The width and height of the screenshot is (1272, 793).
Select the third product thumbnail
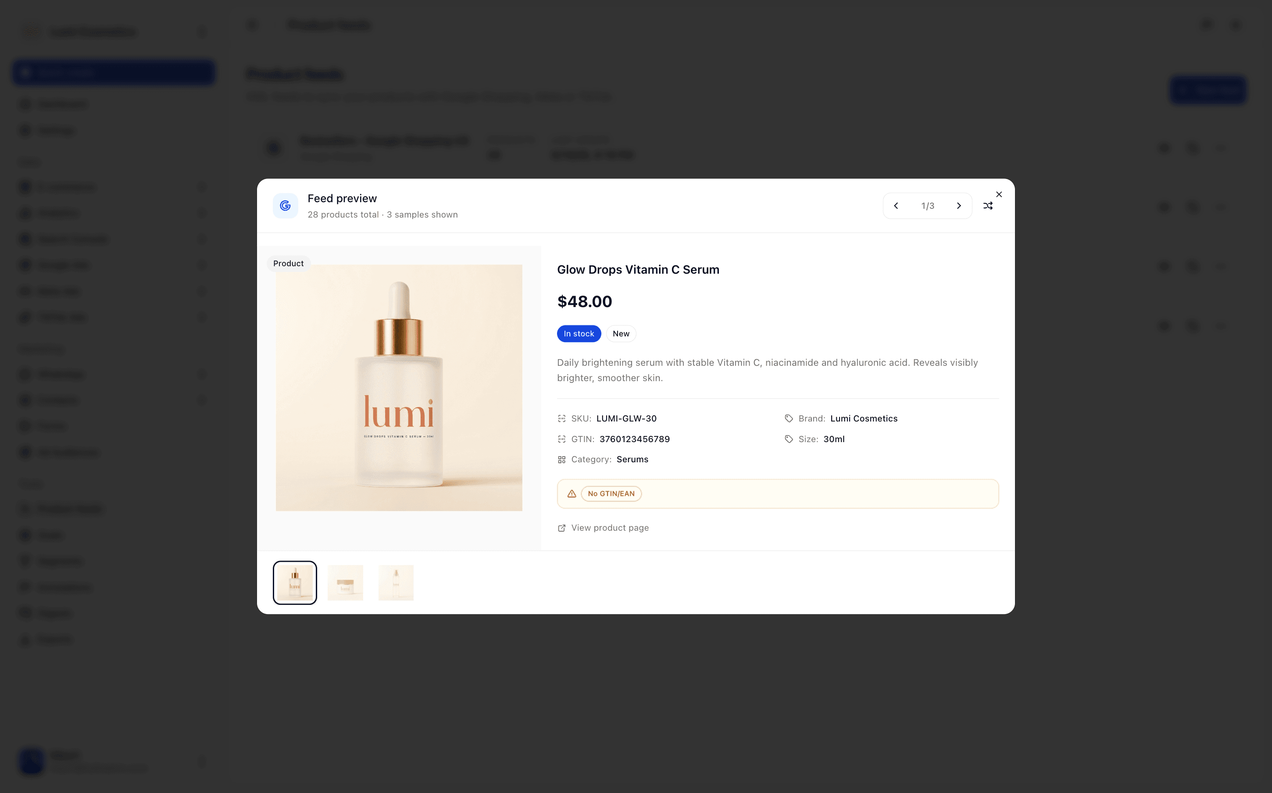point(396,582)
